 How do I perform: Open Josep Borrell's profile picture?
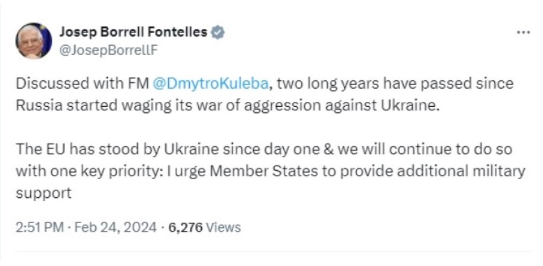[x=33, y=40]
